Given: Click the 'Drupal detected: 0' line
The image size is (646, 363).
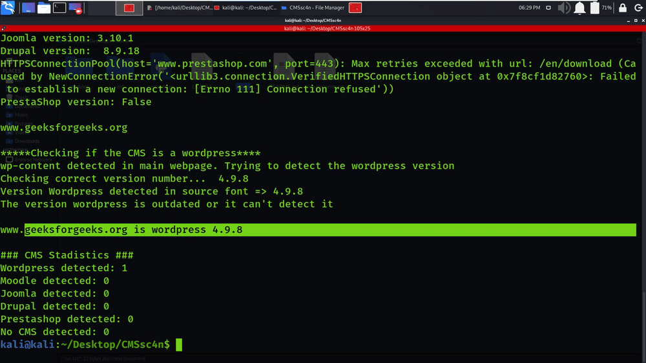Looking at the screenshot, I should pyautogui.click(x=55, y=307).
